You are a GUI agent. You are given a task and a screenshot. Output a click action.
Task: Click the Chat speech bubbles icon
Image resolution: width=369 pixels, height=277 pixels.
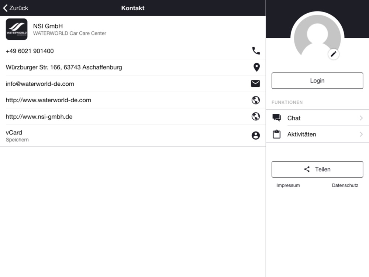point(276,118)
